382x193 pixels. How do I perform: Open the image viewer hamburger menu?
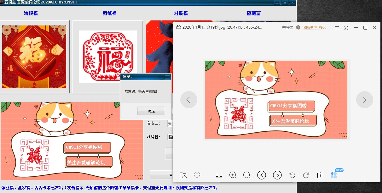coord(337,28)
